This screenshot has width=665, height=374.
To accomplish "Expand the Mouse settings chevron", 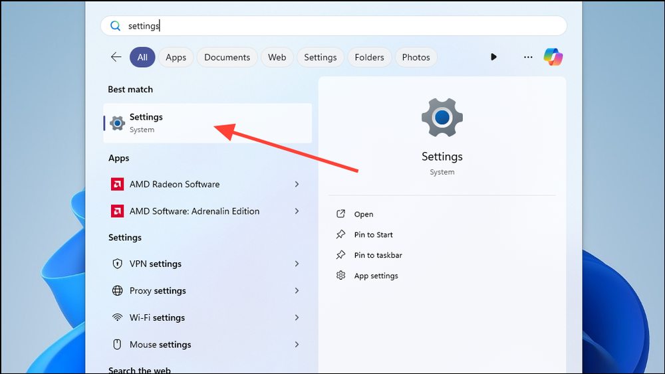I will coord(297,344).
